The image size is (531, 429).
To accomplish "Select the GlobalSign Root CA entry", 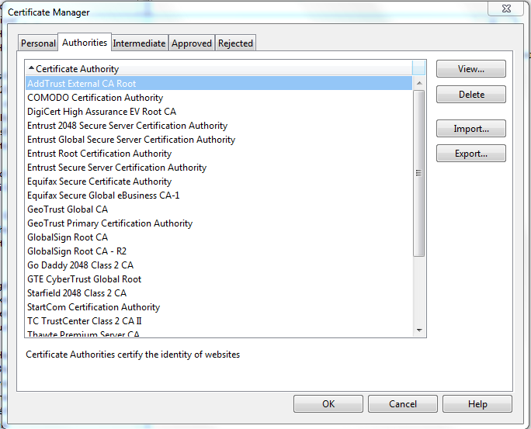I will [x=219, y=237].
